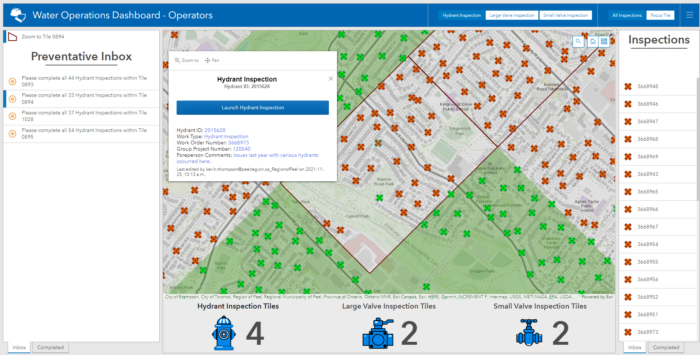
Task: Close the Hydrant Inspection popup
Action: click(331, 79)
